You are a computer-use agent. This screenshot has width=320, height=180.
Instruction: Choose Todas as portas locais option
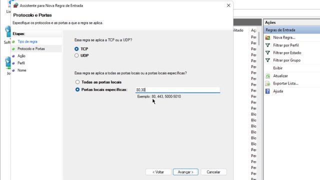pyautogui.click(x=77, y=82)
